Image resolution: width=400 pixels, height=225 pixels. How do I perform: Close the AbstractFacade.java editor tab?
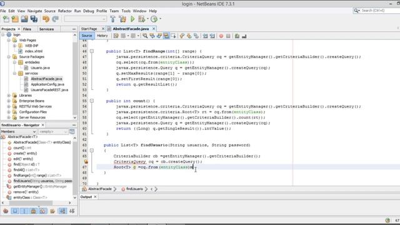(154, 29)
